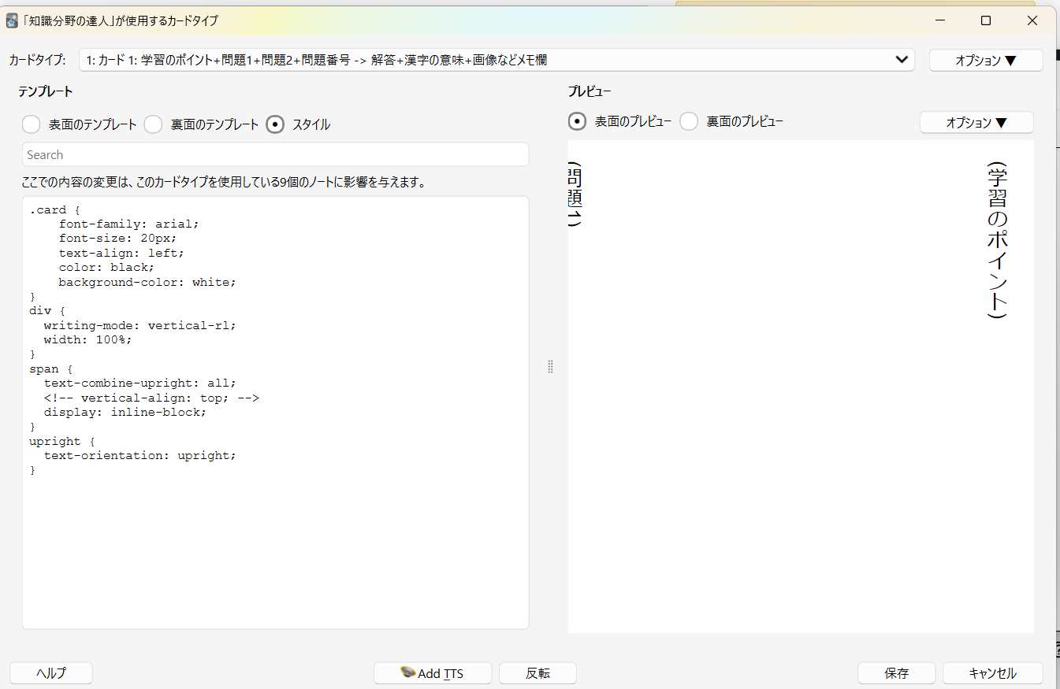Click the 'upright {' selector line

(62, 441)
